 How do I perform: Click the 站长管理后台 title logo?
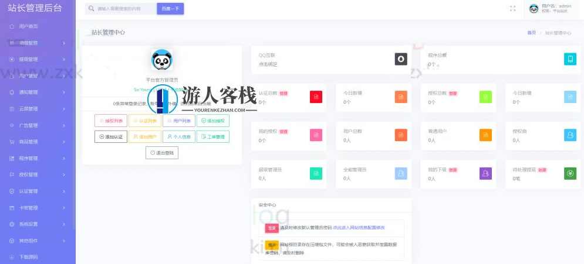pos(35,8)
